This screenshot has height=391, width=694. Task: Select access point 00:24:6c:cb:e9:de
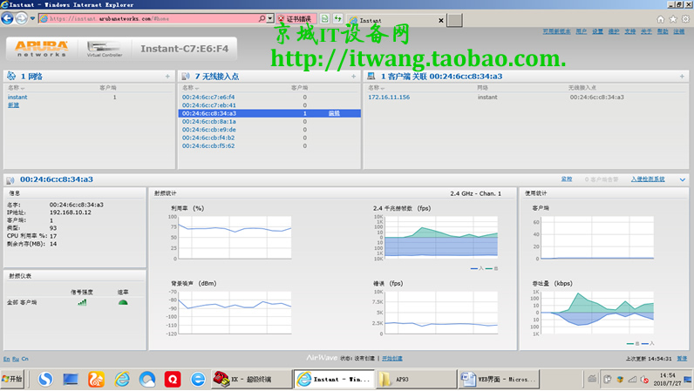point(209,130)
